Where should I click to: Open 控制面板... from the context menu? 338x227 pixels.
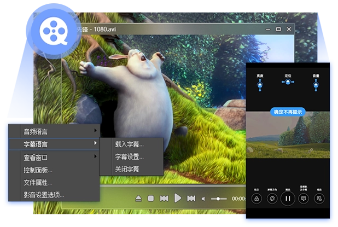pos(38,170)
